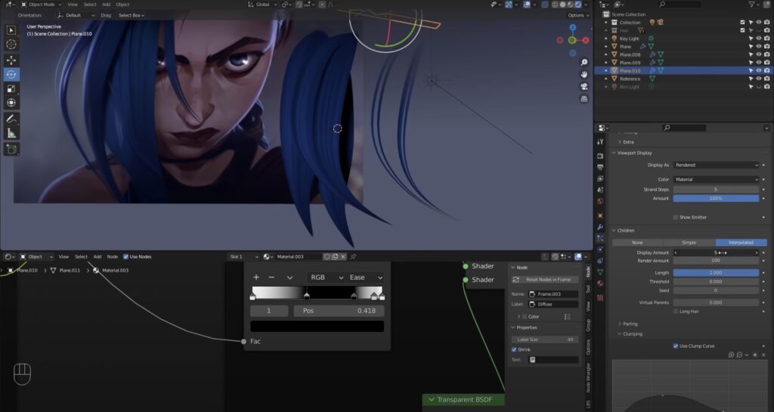This screenshot has height=412, width=774.
Task: Click Reset Nodes in Frame button
Action: 544,279
